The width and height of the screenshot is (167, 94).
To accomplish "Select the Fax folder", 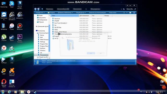I will 55,25.
